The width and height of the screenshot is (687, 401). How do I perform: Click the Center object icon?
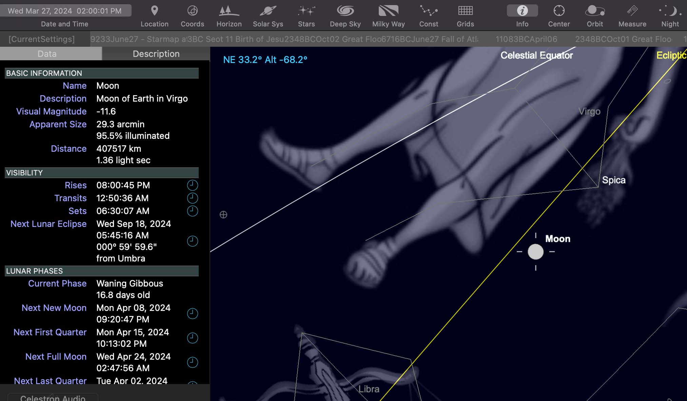click(x=559, y=11)
